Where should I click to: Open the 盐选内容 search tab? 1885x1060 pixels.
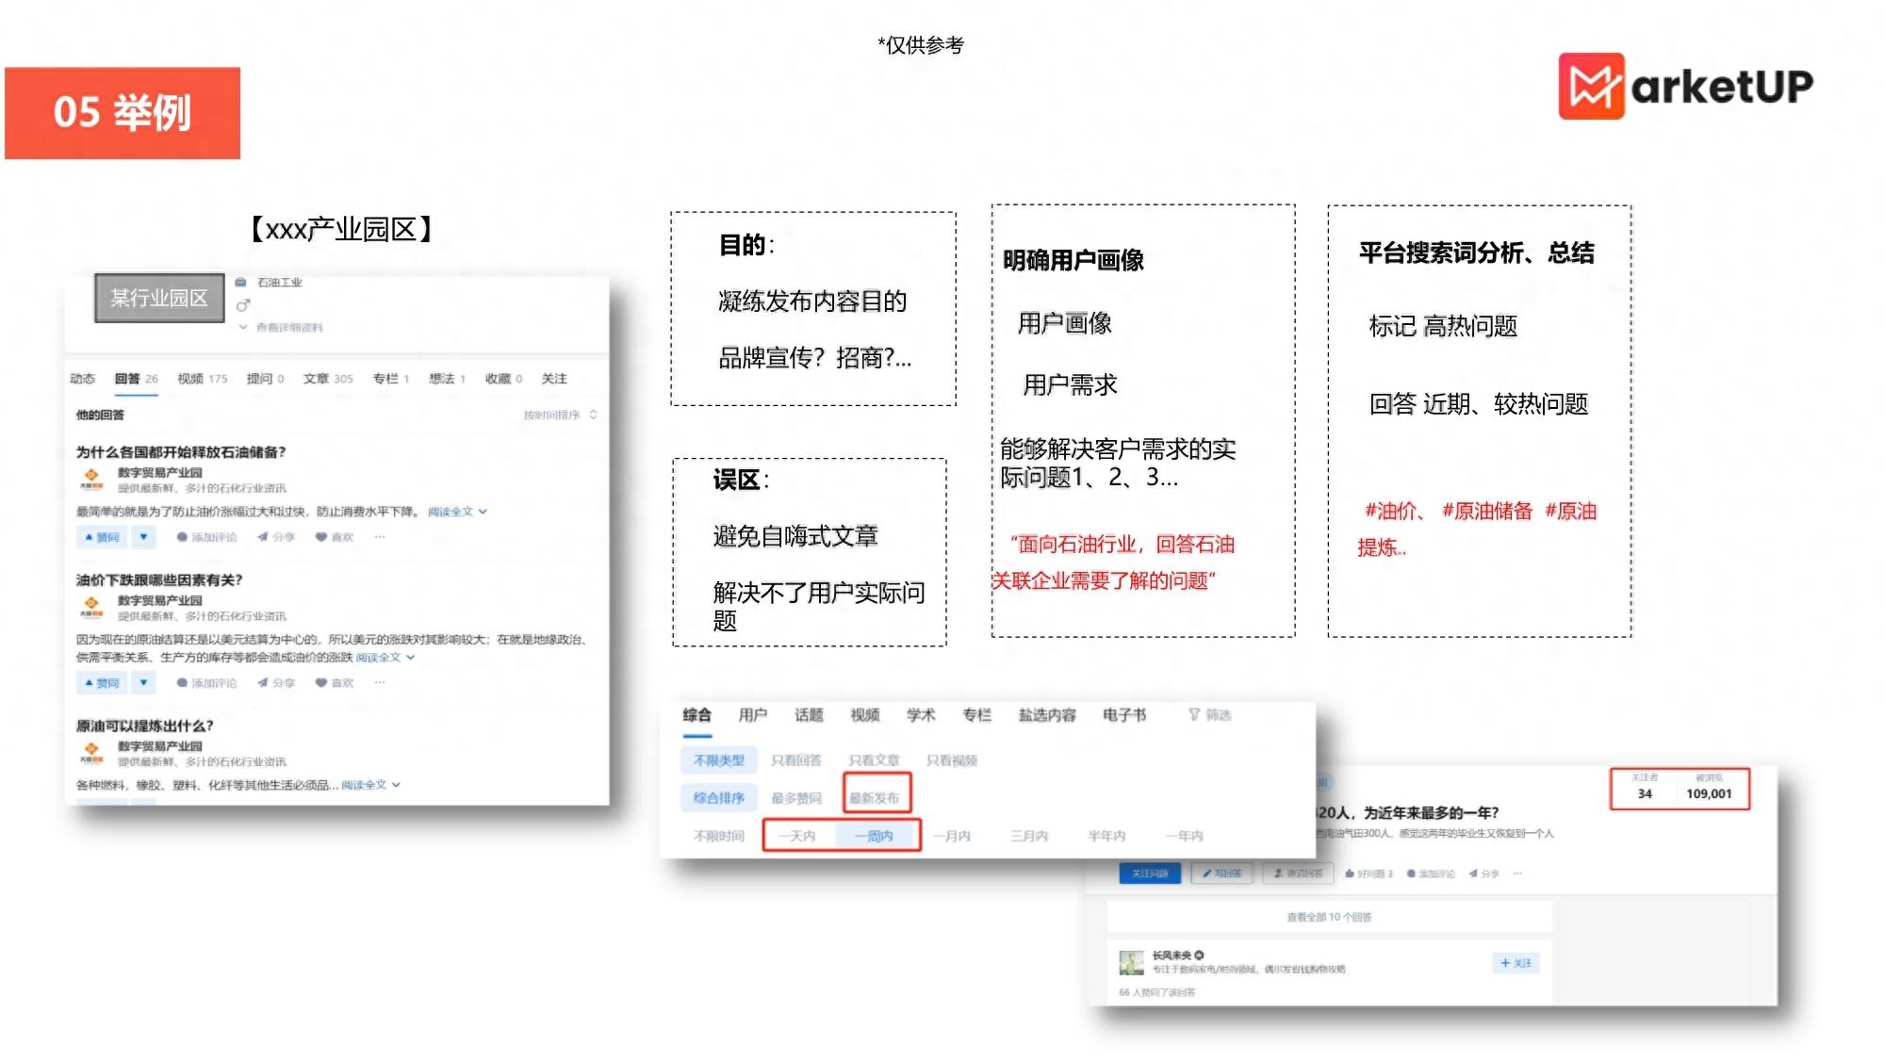pyautogui.click(x=1046, y=715)
